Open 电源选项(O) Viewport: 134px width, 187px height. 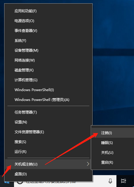coord(48,21)
